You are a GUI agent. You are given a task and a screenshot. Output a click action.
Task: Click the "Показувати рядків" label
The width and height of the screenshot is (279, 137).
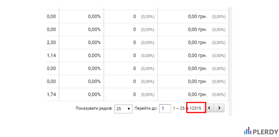click(x=94, y=109)
